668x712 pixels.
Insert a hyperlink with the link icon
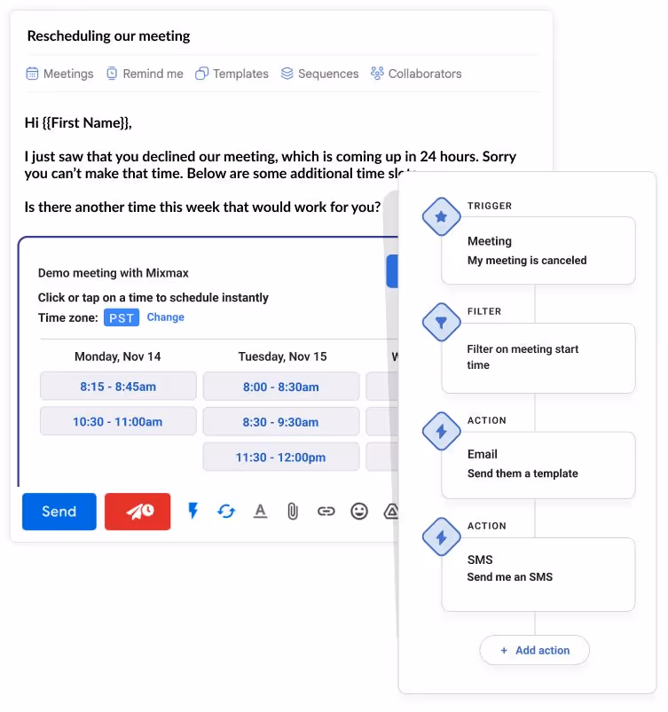[x=326, y=512]
